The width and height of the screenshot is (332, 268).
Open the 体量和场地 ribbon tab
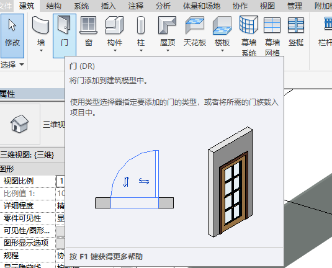pos(202,6)
